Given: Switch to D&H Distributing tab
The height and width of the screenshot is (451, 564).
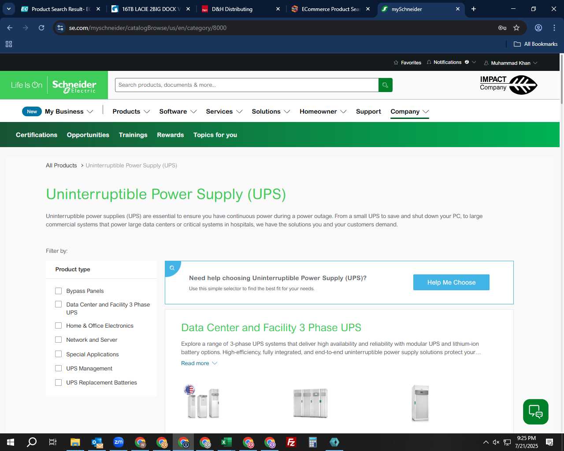Looking at the screenshot, I should pos(240,9).
